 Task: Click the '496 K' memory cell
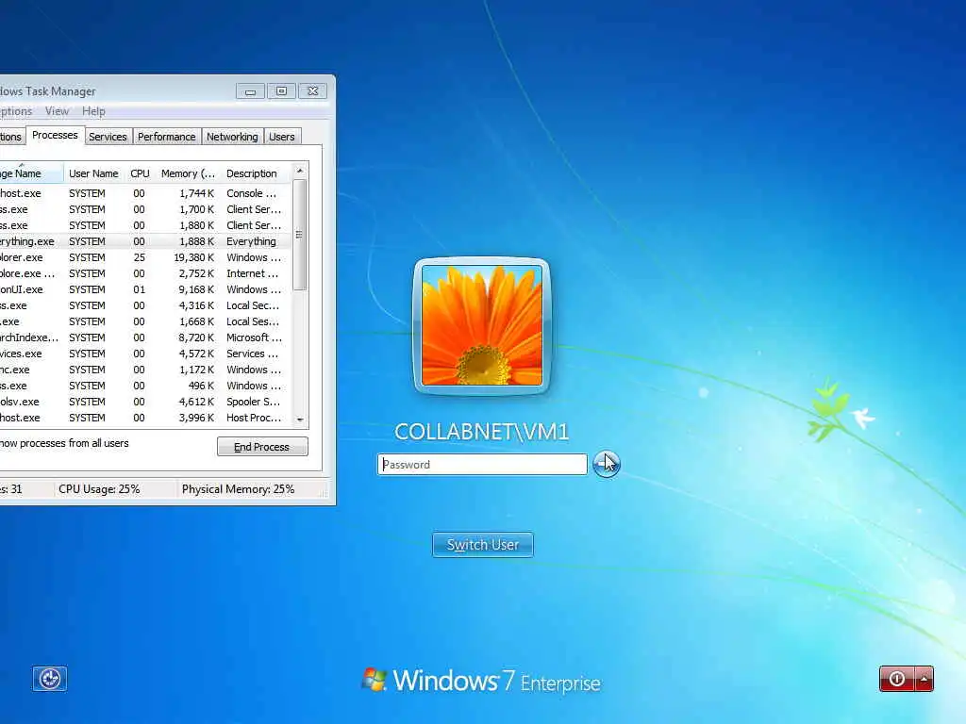[x=201, y=386]
